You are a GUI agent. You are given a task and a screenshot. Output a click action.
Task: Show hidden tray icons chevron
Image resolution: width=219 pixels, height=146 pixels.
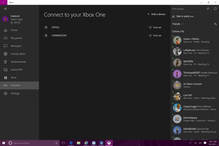[190, 143]
